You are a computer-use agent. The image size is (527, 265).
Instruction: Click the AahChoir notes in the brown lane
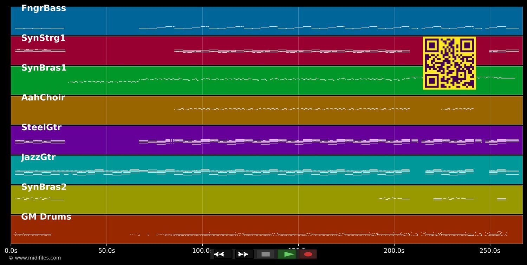pos(292,109)
